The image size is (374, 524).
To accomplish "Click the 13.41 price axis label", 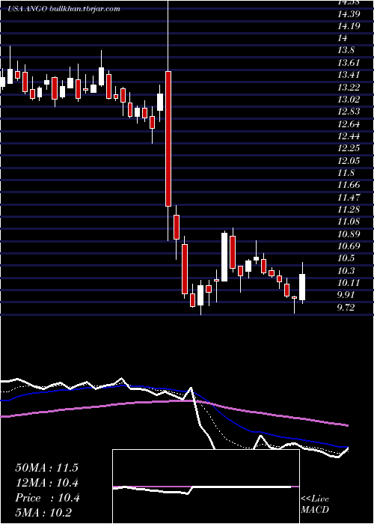I will coord(349,75).
